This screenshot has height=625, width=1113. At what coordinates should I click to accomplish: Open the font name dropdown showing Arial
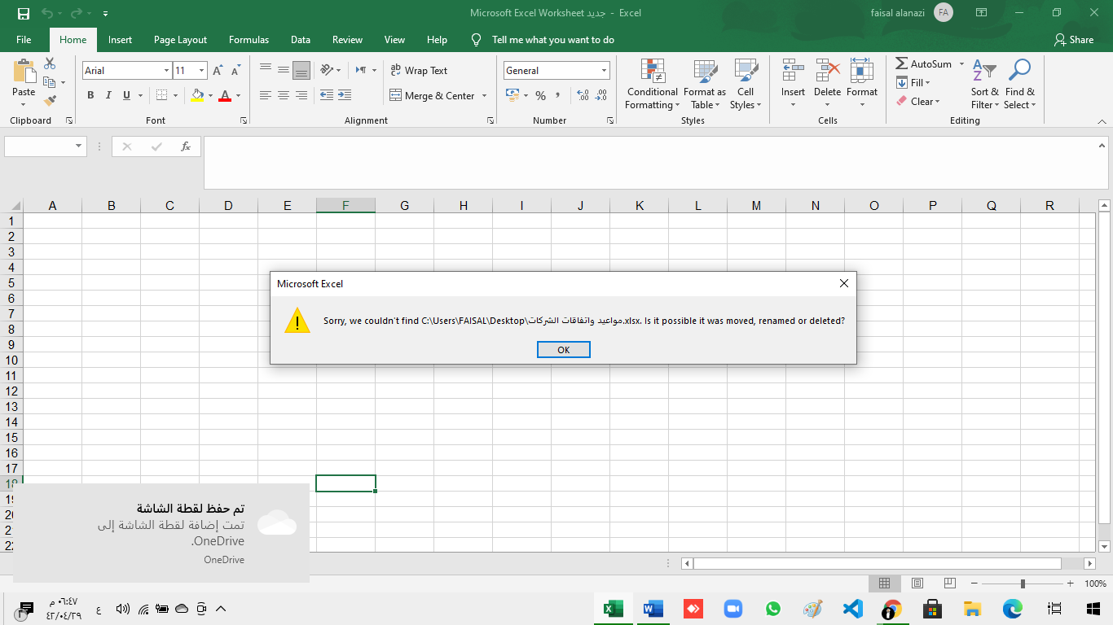point(166,71)
